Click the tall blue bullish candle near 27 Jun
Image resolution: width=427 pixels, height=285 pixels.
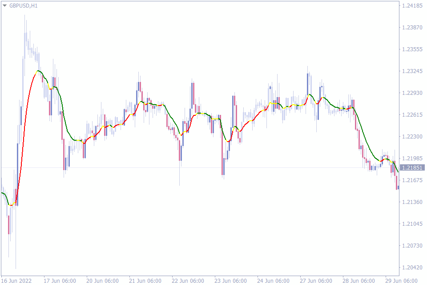[306, 85]
